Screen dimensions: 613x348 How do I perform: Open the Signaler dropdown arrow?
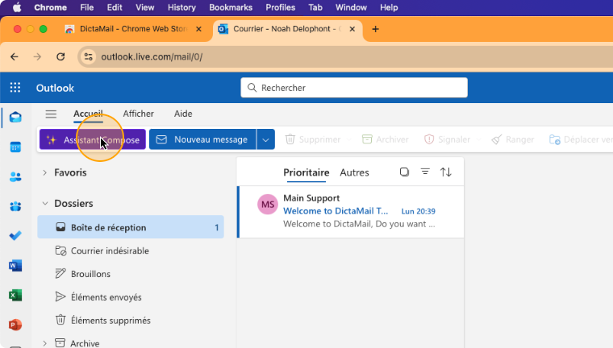tap(478, 139)
